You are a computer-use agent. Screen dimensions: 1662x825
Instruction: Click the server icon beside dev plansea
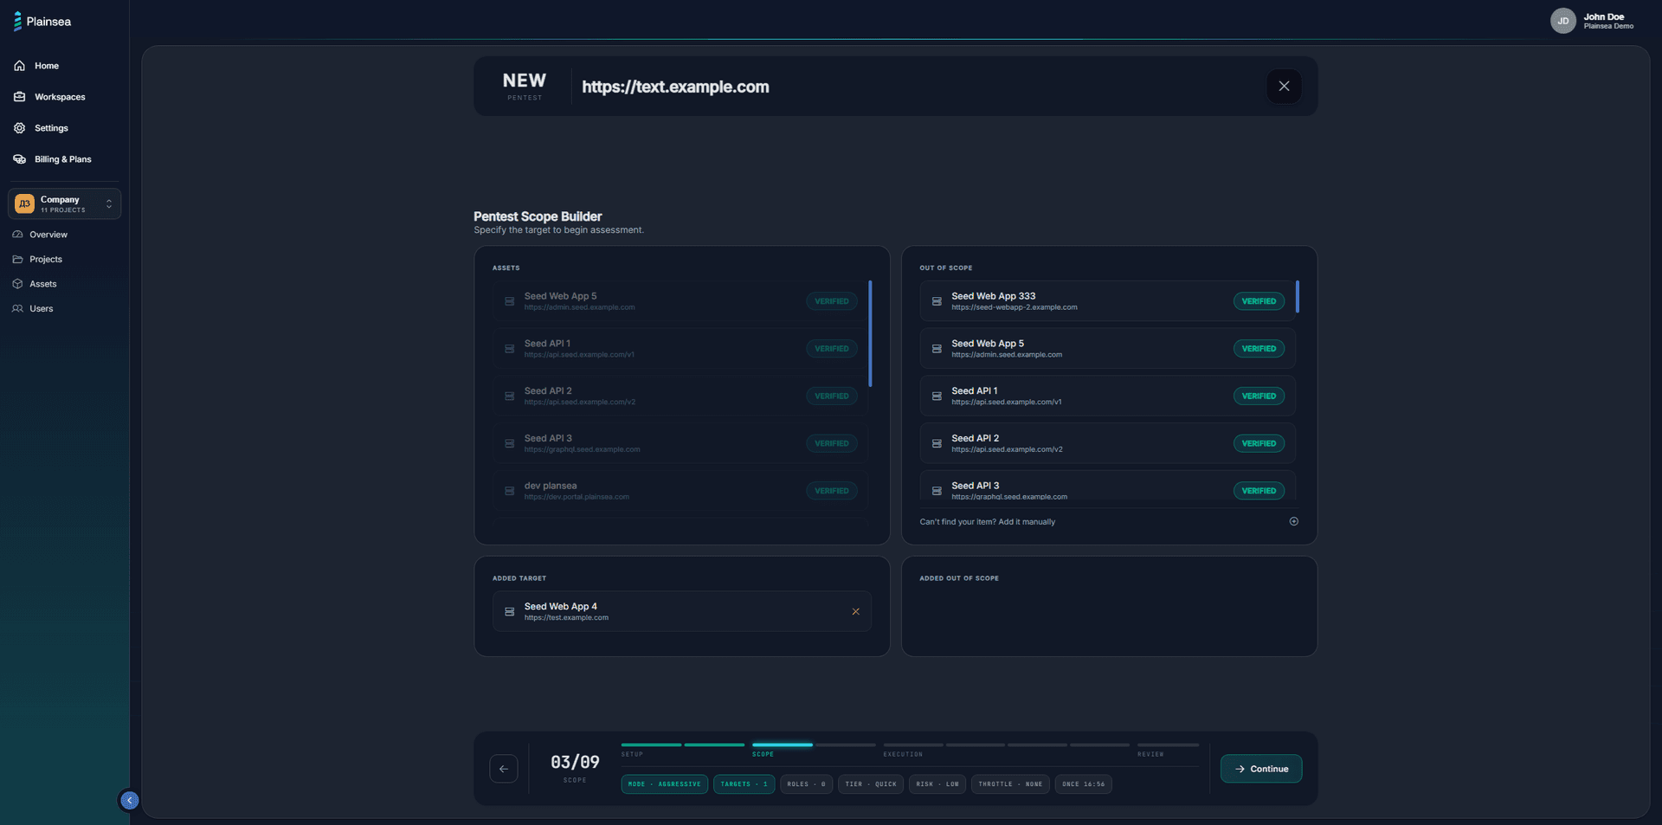(510, 491)
